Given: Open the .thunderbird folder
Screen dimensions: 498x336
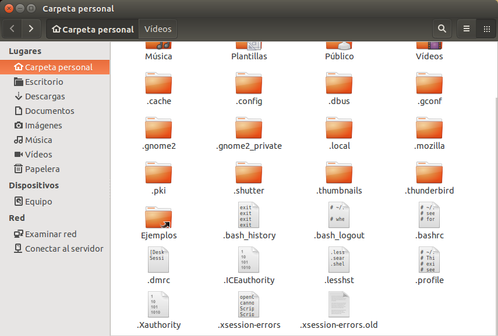Looking at the screenshot, I should coord(429,177).
